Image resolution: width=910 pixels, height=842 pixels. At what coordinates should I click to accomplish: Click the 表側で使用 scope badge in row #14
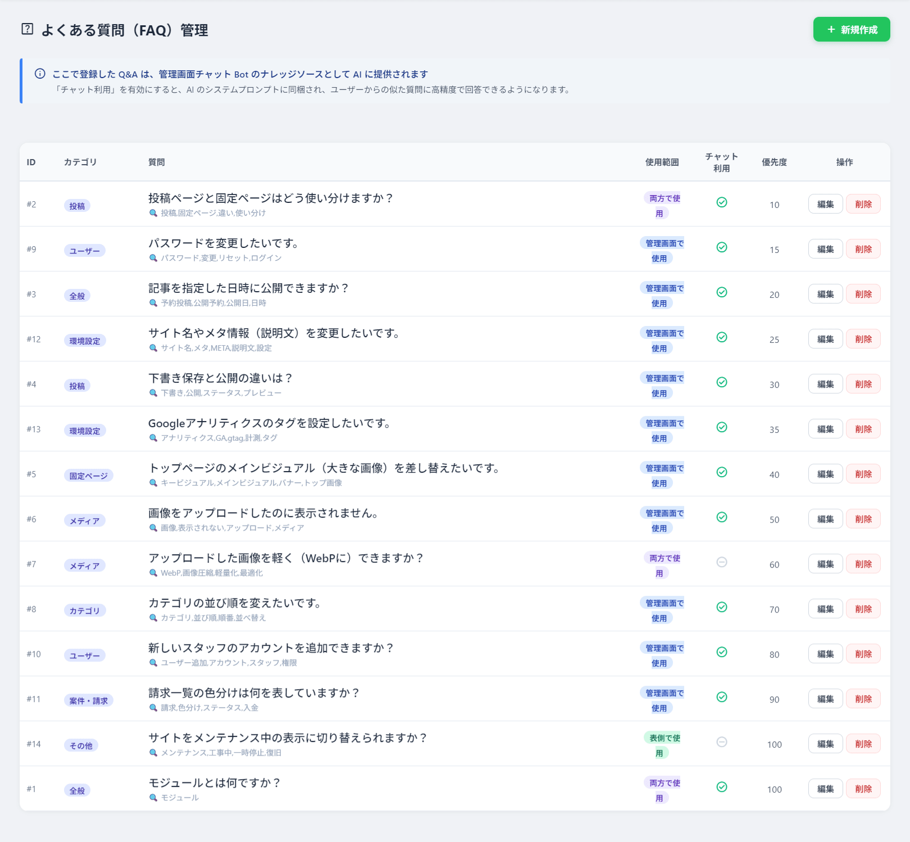click(x=662, y=745)
